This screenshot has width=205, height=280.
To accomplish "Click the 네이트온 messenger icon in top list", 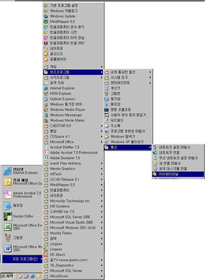I will 46,48.
